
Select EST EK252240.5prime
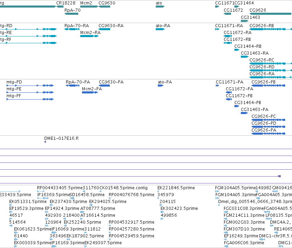point(82,222)
